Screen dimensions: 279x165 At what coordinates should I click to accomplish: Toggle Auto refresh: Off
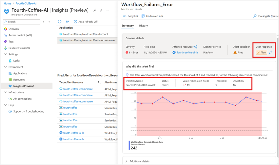[x=85, y=22]
